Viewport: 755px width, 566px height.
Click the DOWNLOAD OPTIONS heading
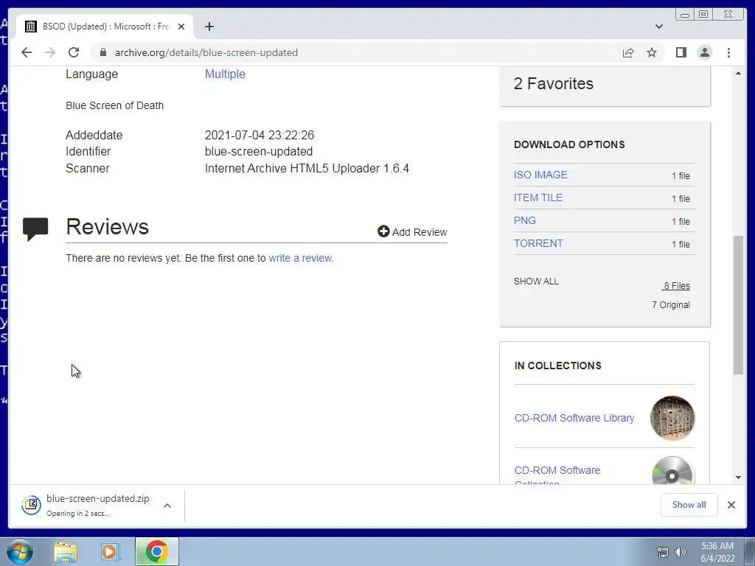click(569, 144)
